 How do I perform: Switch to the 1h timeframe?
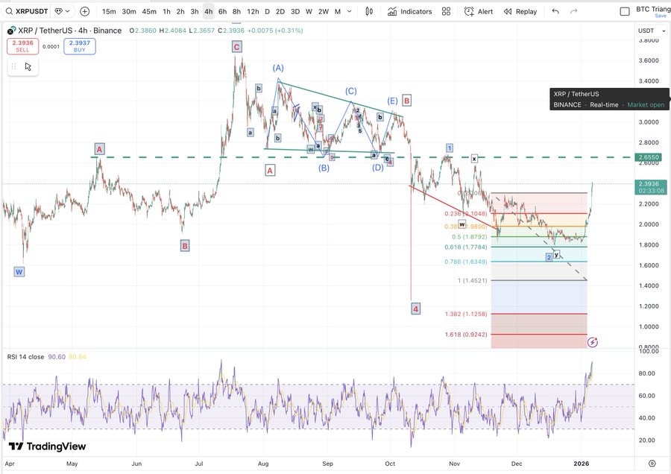166,11
